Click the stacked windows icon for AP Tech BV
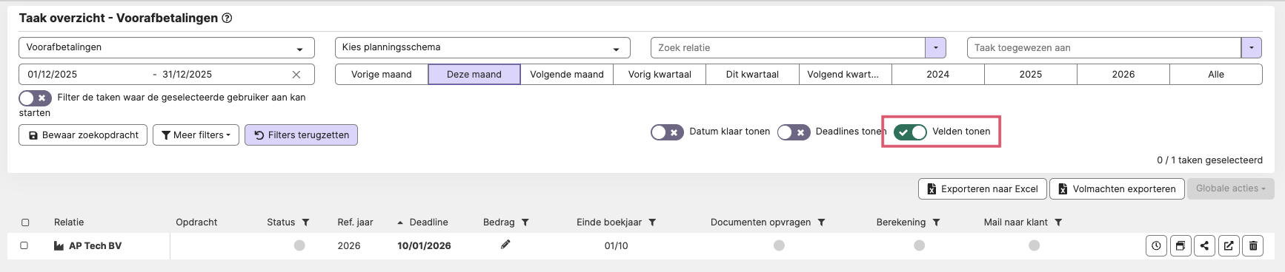 (x=1181, y=246)
